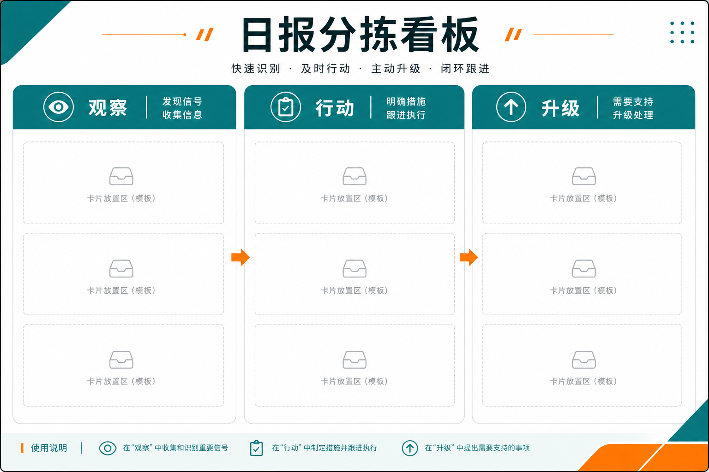The image size is (709, 472).
Task: Select the 升级 column title
Action: click(560, 108)
